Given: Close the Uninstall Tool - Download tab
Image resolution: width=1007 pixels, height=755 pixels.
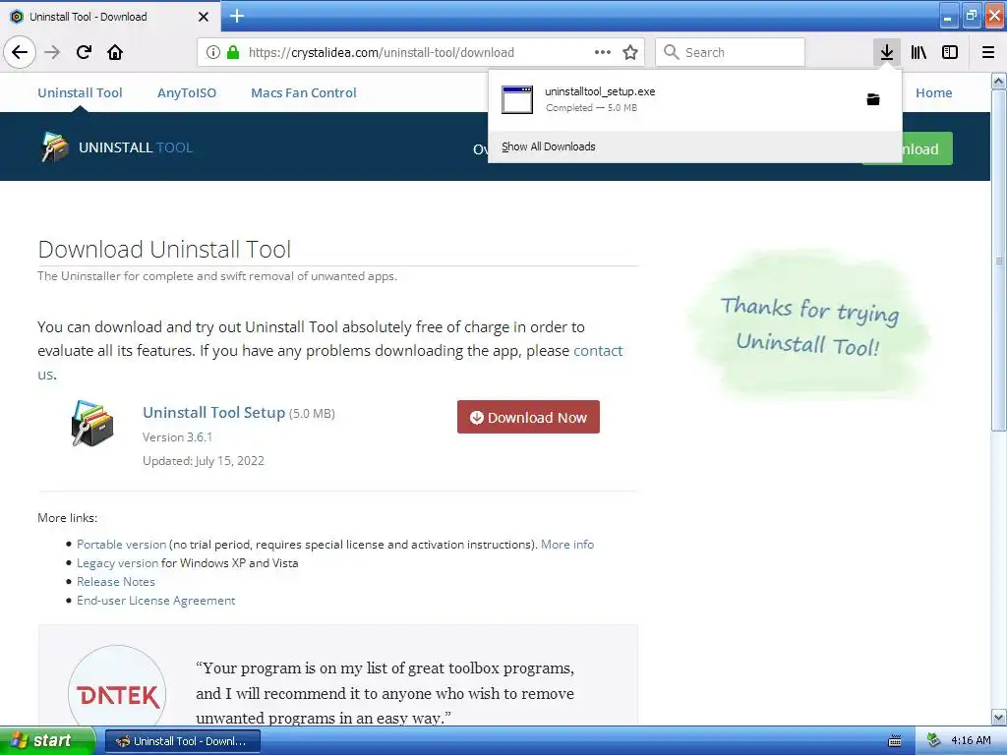Looking at the screenshot, I should [203, 17].
